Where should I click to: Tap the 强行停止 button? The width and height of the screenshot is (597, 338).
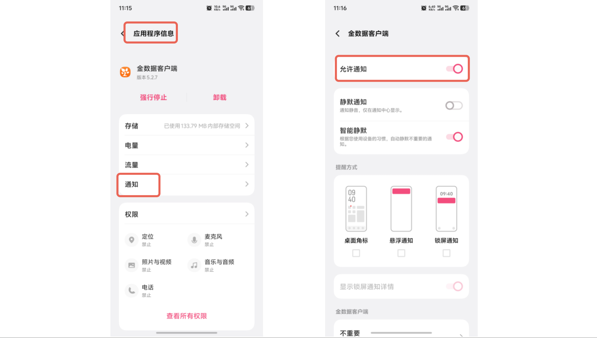[153, 98]
